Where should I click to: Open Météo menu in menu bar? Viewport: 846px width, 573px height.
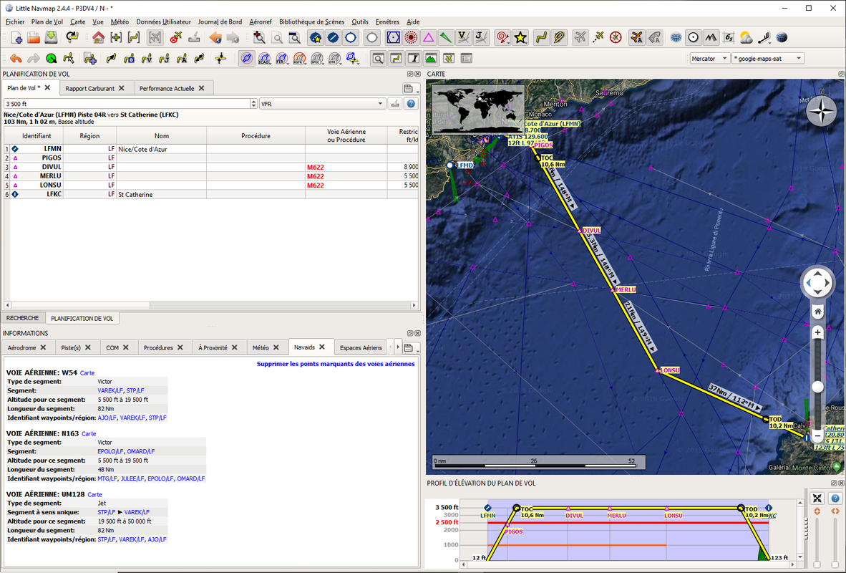[120, 22]
